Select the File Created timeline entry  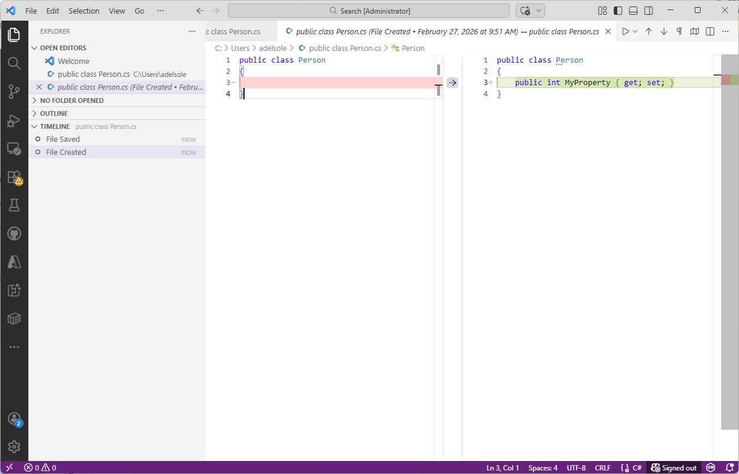click(x=117, y=152)
